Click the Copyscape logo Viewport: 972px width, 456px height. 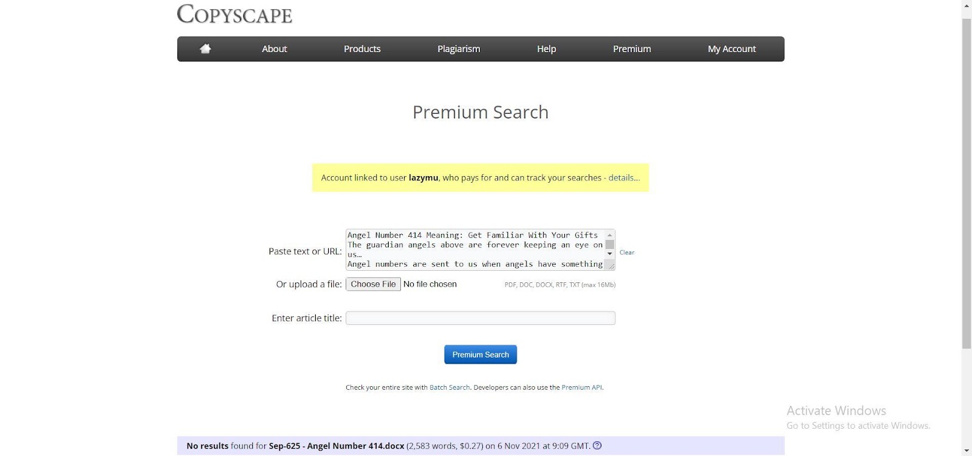234,14
